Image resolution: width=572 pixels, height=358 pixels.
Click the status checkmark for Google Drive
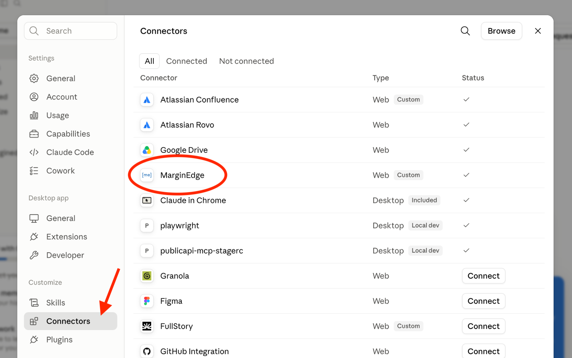point(466,150)
